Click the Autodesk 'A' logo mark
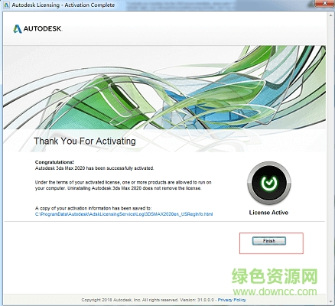This screenshot has height=306, width=335. (18, 29)
